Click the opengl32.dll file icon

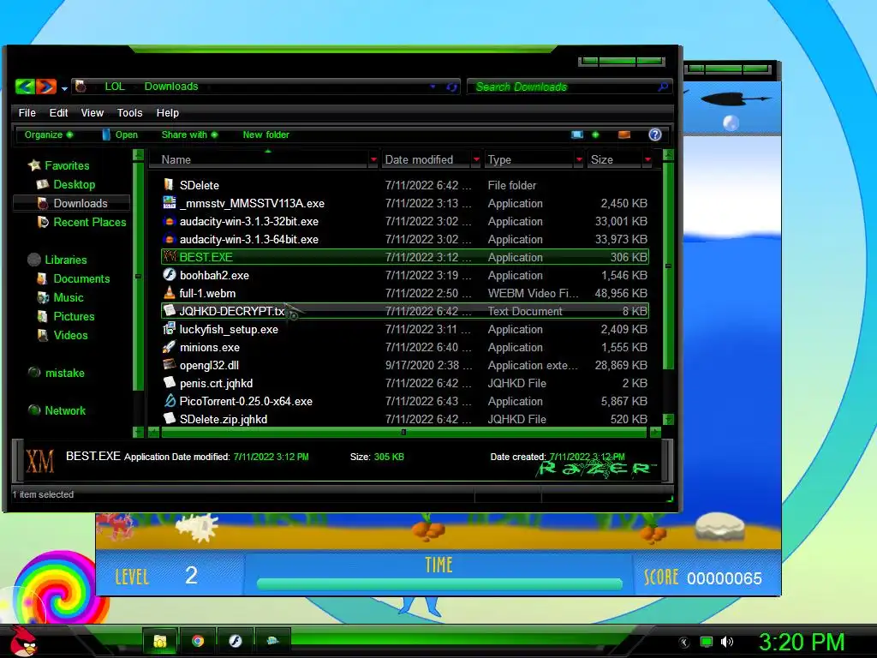[169, 365]
